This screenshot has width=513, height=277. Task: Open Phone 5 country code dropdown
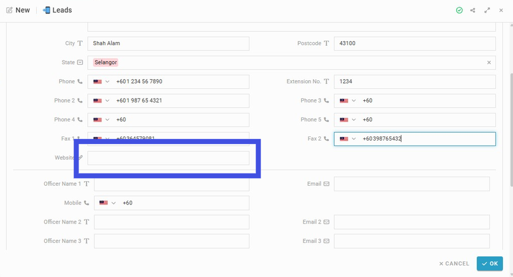click(x=348, y=119)
